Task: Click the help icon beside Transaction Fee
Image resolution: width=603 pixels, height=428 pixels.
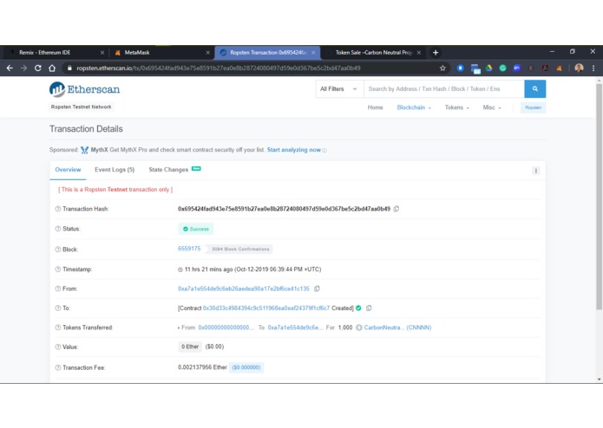Action: [x=57, y=367]
